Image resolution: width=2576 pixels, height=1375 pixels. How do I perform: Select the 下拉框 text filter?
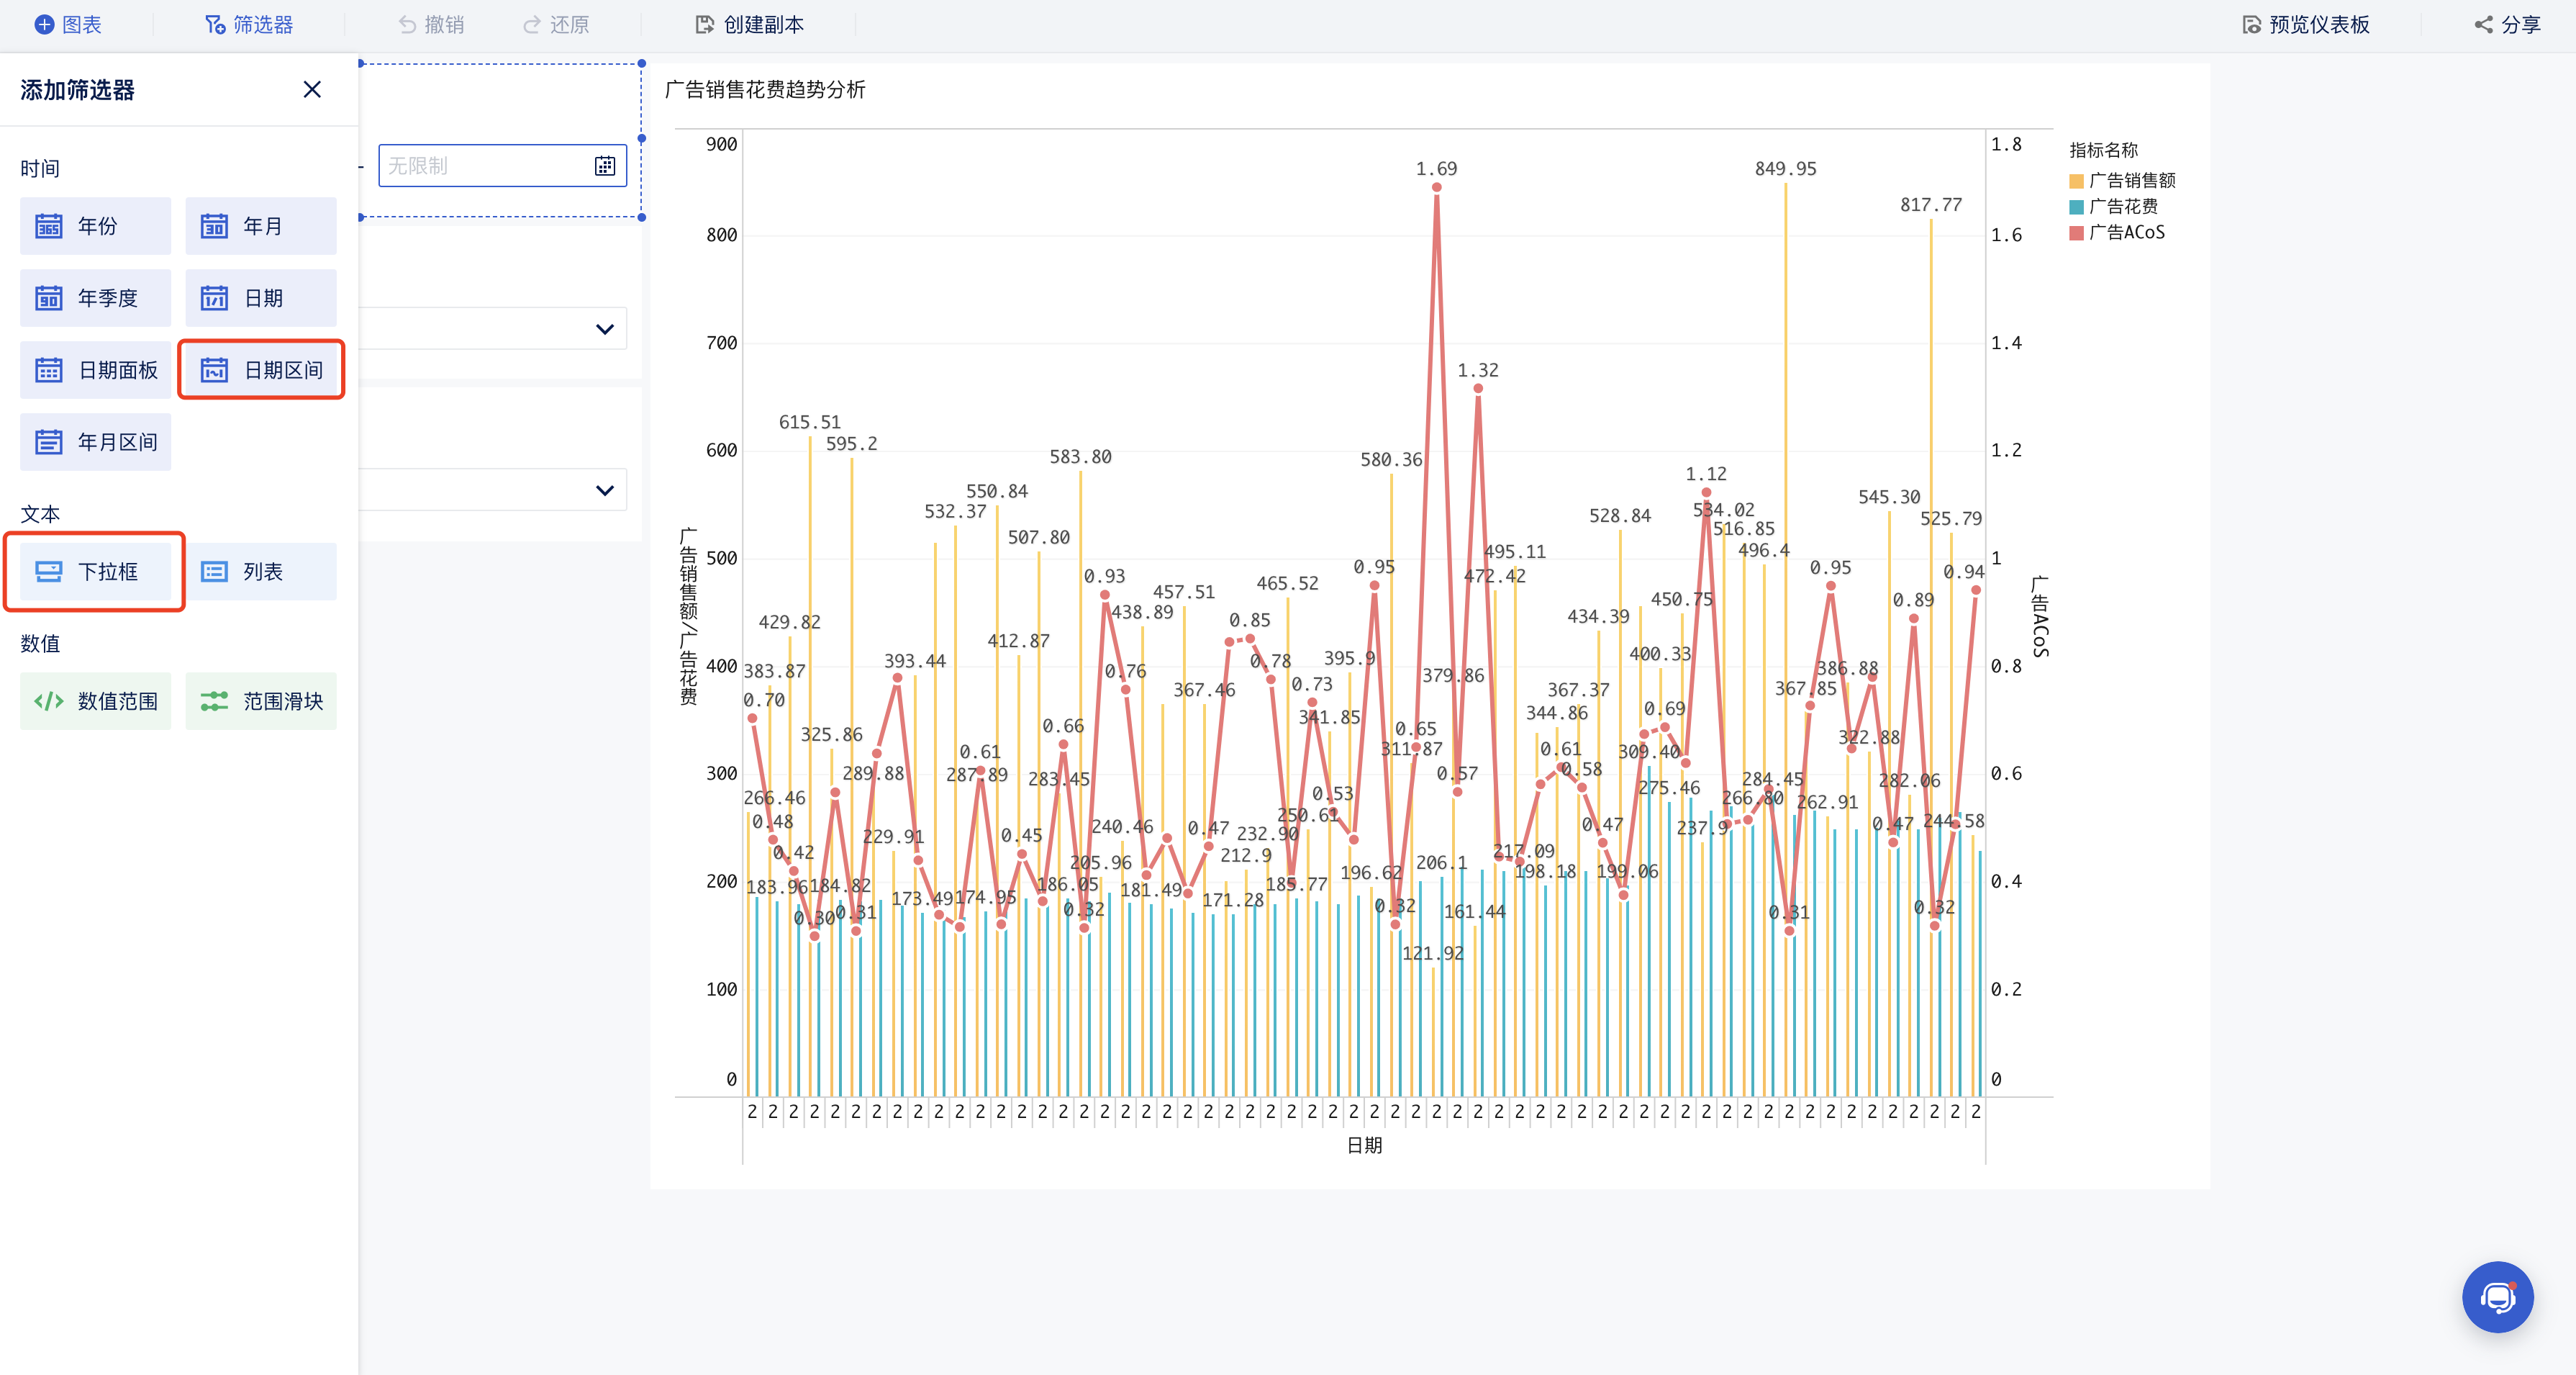coord(95,572)
